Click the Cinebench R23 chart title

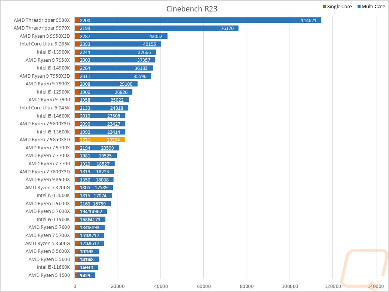tap(191, 9)
